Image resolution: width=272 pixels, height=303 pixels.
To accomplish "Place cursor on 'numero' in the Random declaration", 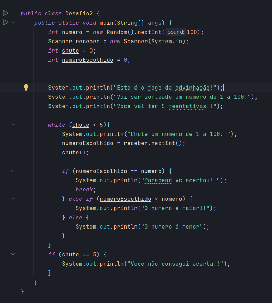I will point(72,32).
